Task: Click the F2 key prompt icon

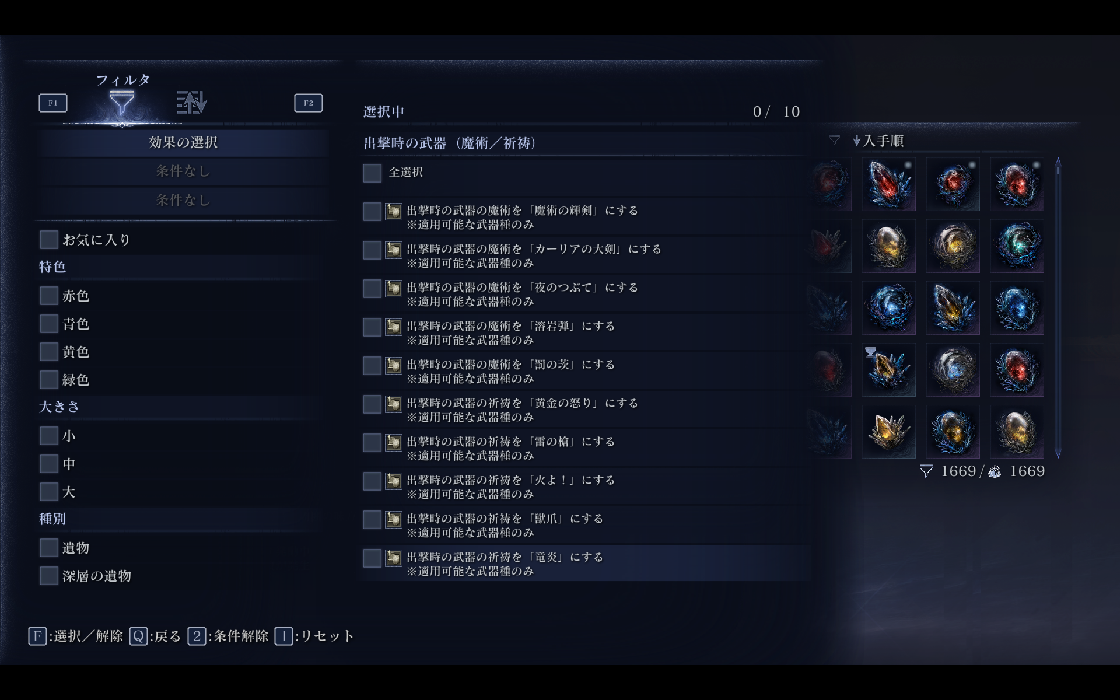Action: (309, 103)
